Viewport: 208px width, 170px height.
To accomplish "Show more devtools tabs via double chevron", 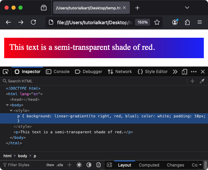I will (x=175, y=72).
